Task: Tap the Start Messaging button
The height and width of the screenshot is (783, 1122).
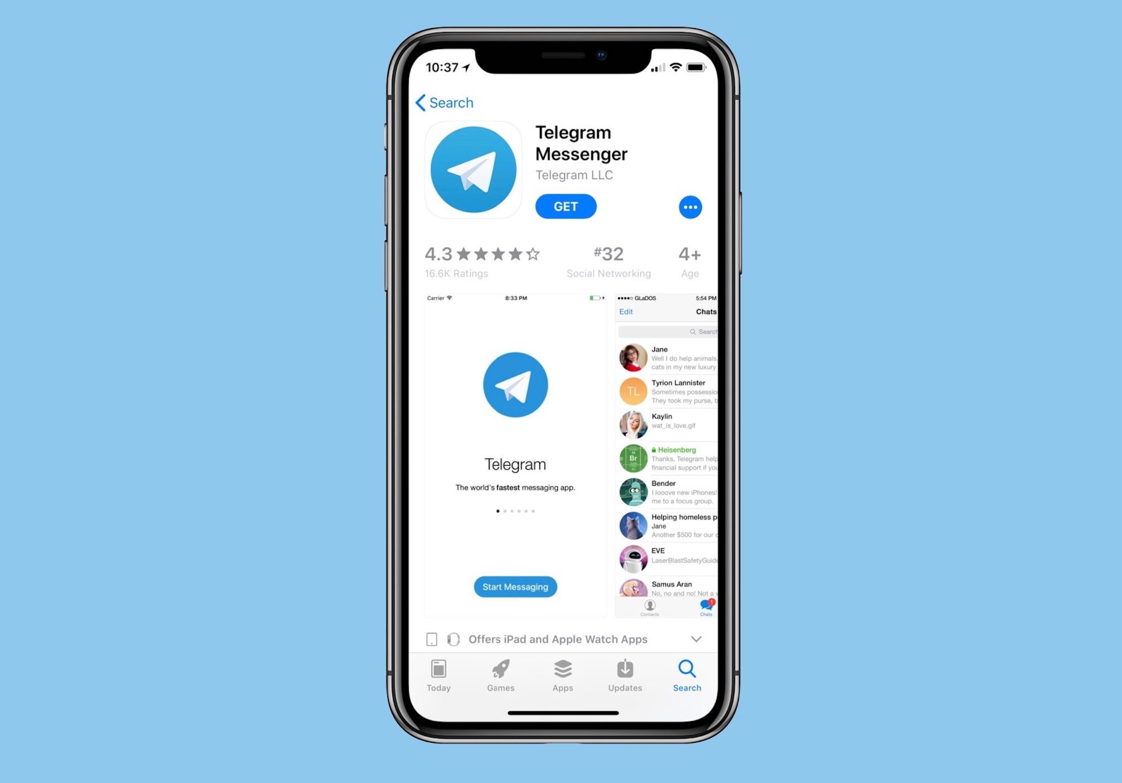Action: (516, 586)
